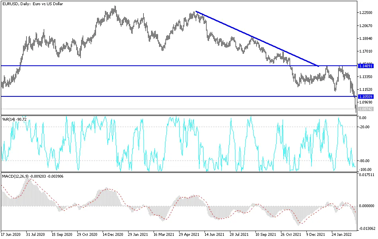
Task: Select the 1.14891 price level label
Action: tap(366, 66)
